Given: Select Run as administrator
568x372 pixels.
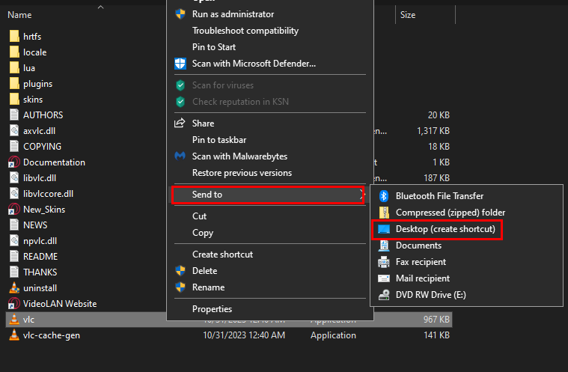Looking at the screenshot, I should point(233,14).
